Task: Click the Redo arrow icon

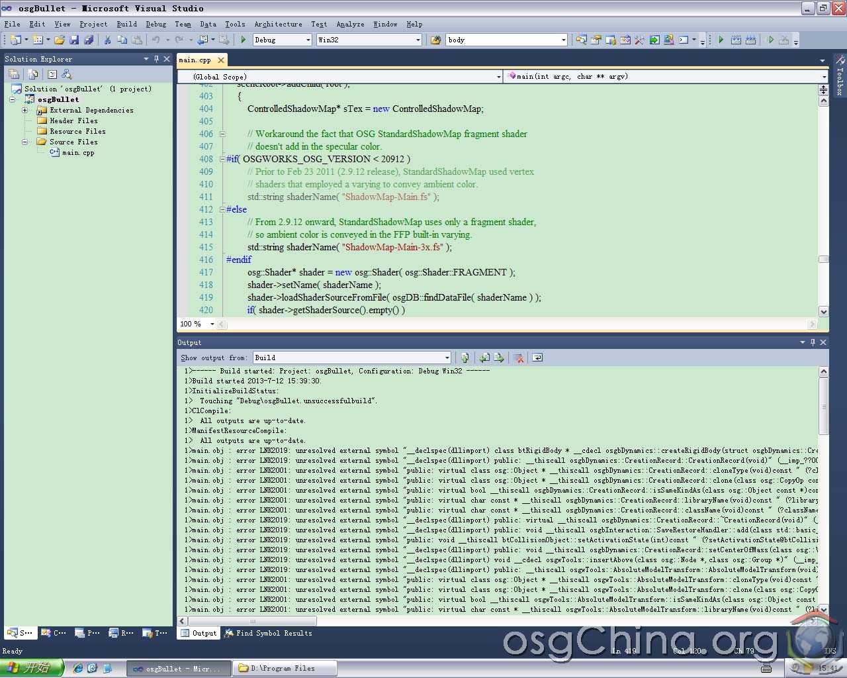Action: pyautogui.click(x=179, y=40)
